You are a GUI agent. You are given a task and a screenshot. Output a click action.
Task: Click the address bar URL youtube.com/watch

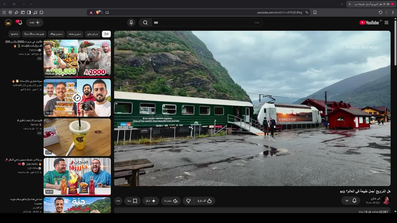coord(279,12)
